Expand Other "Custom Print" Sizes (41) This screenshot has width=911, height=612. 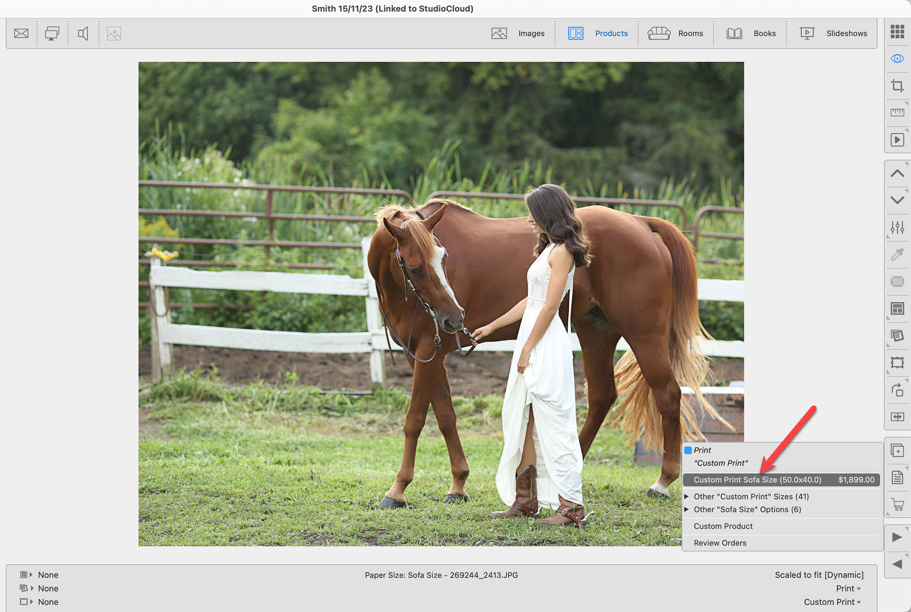[x=751, y=496]
